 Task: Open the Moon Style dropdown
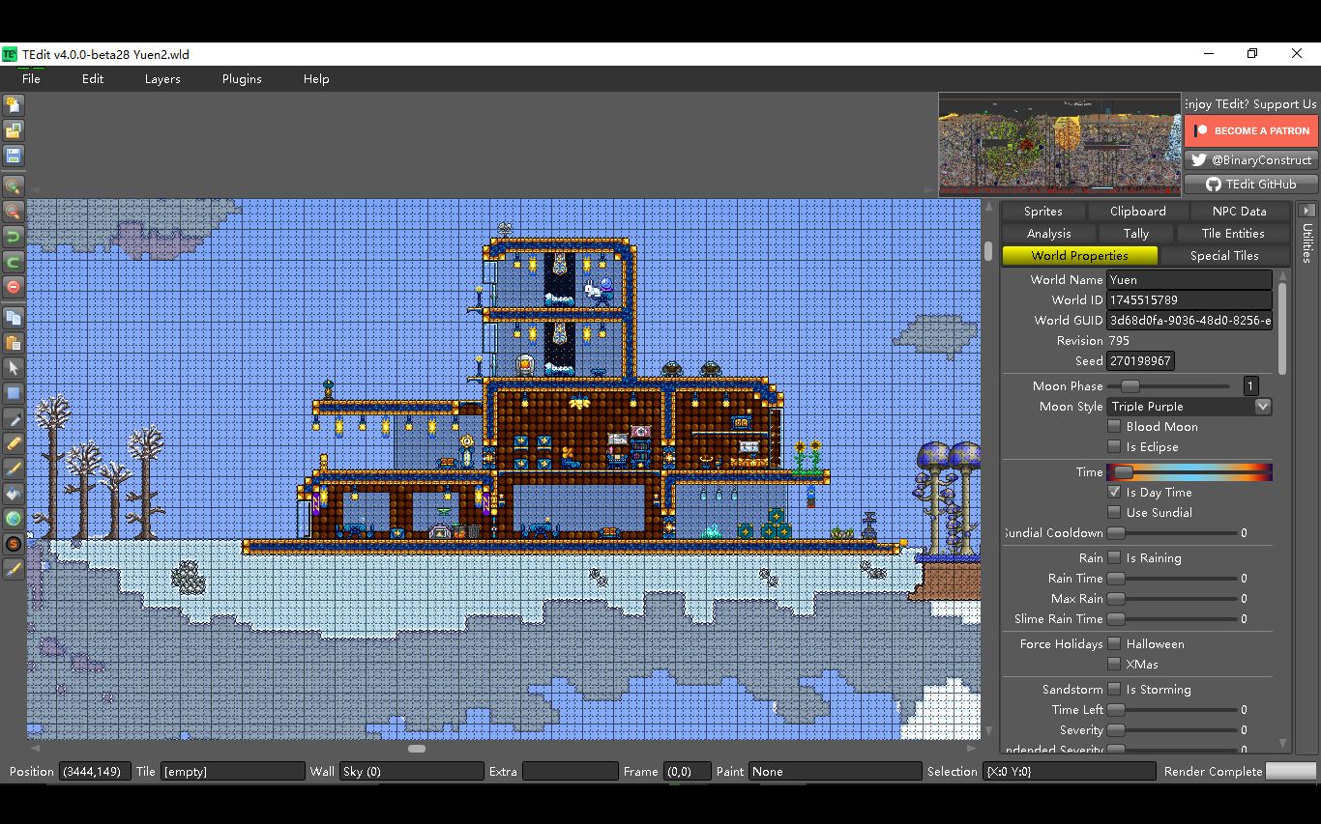tap(1189, 407)
